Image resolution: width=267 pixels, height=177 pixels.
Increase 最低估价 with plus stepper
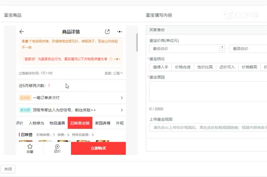click(x=222, y=47)
